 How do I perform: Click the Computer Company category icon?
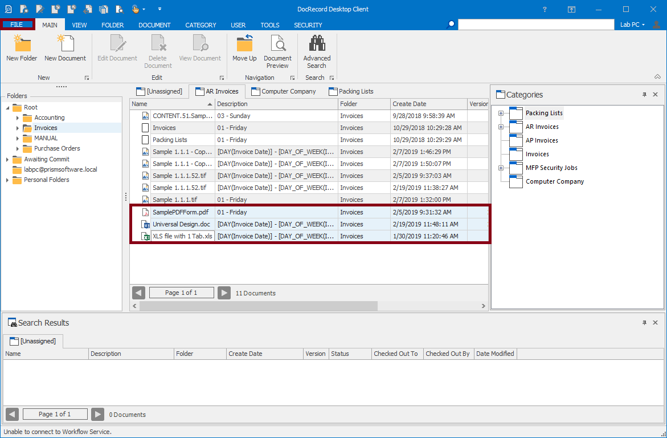515,181
